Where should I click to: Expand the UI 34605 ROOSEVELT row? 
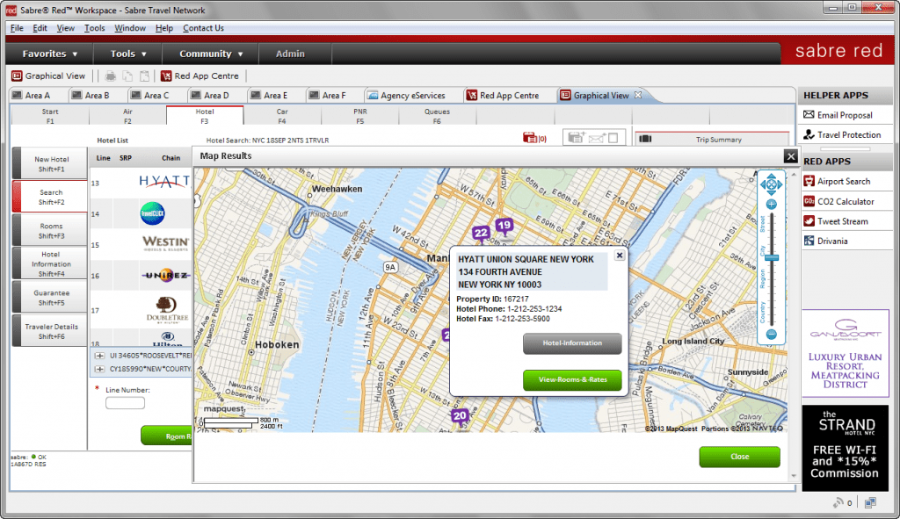(100, 356)
